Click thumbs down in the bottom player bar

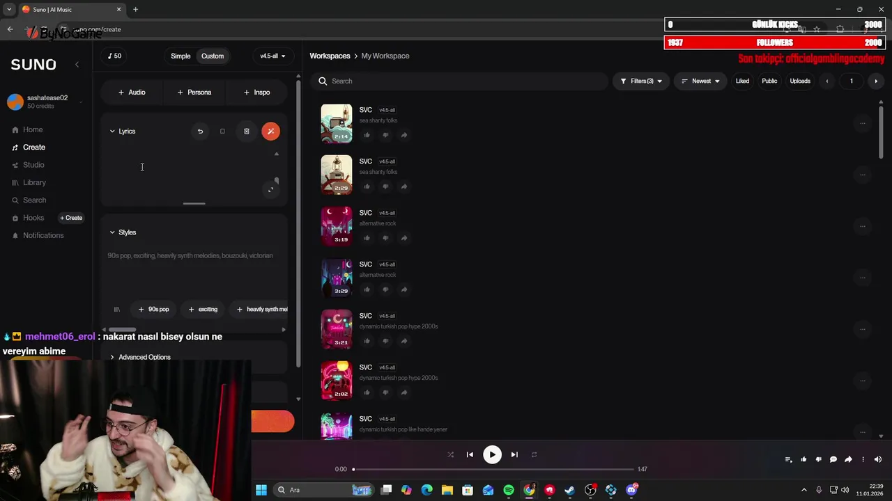coord(818,459)
